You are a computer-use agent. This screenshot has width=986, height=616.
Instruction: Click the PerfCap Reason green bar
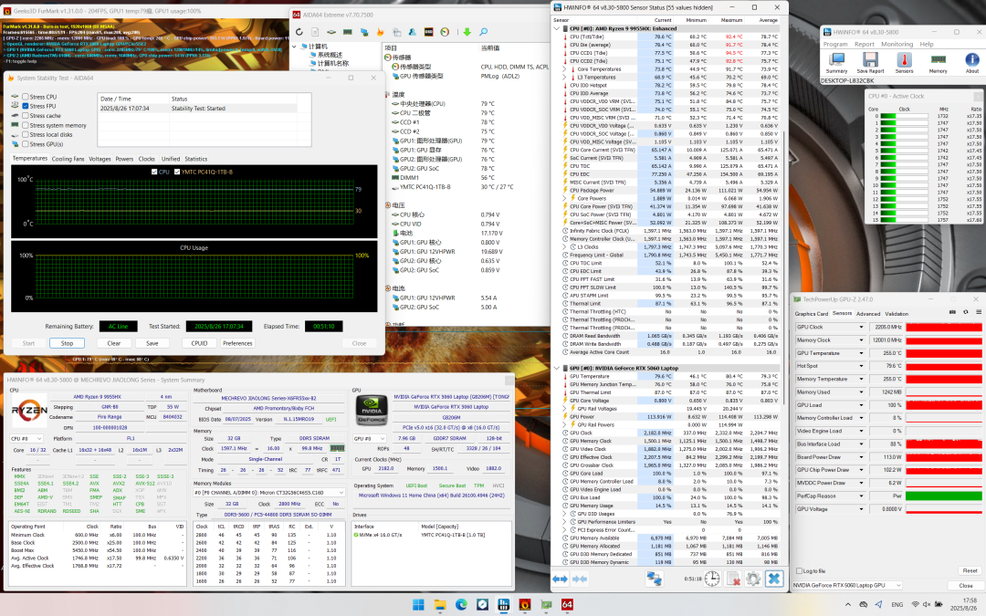[x=944, y=496]
